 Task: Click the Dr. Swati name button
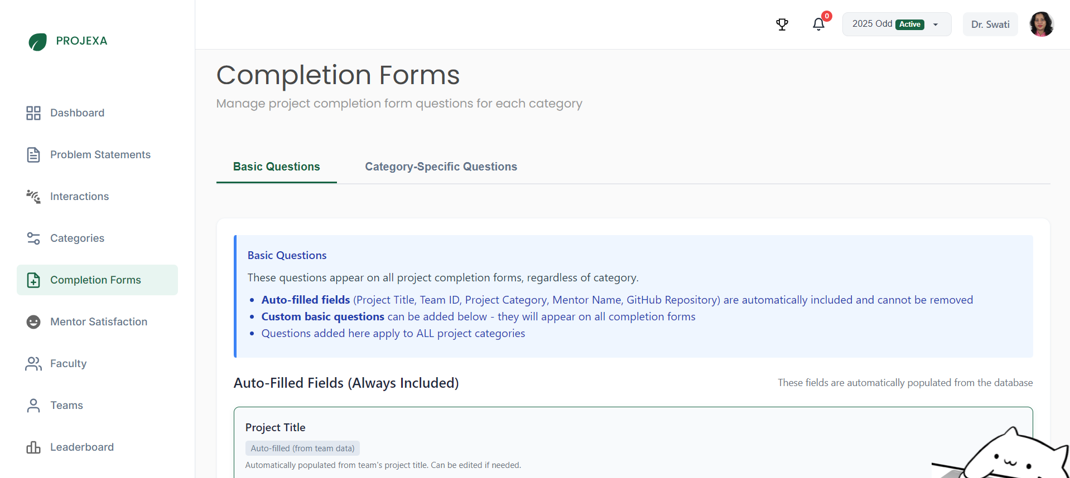[x=990, y=25]
